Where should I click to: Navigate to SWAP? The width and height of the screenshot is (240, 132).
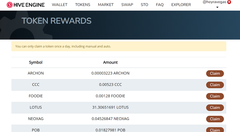point(127,5)
